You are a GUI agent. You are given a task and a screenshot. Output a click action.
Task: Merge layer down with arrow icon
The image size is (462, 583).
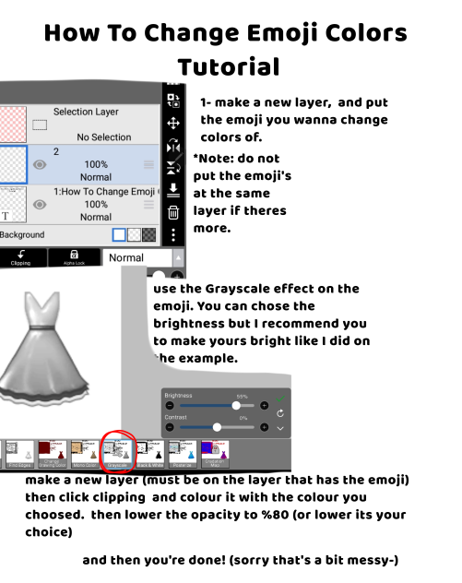click(173, 190)
